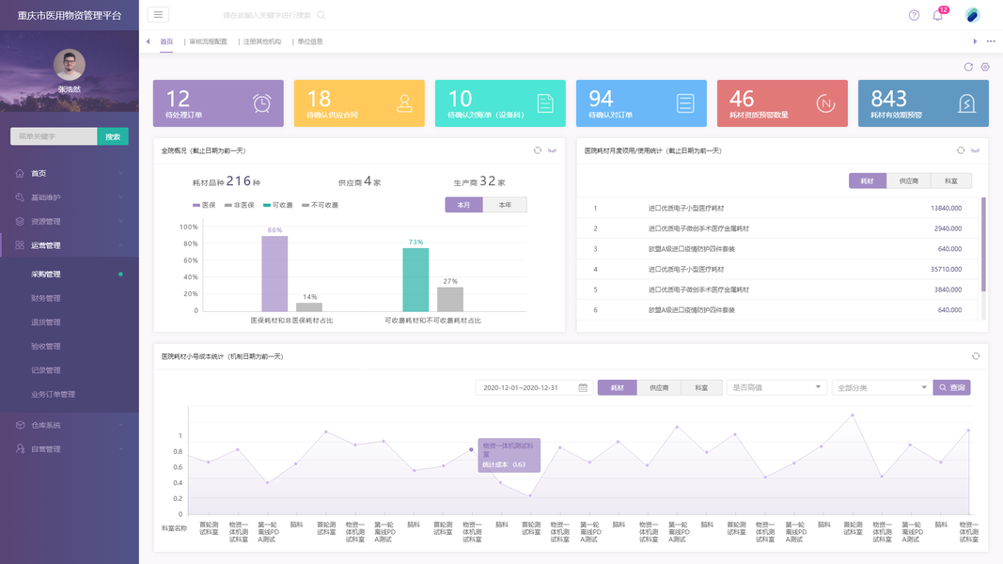Expand the 自营管理 sidebar menu chevron
Image resolution: width=1003 pixels, height=564 pixels.
coord(121,449)
